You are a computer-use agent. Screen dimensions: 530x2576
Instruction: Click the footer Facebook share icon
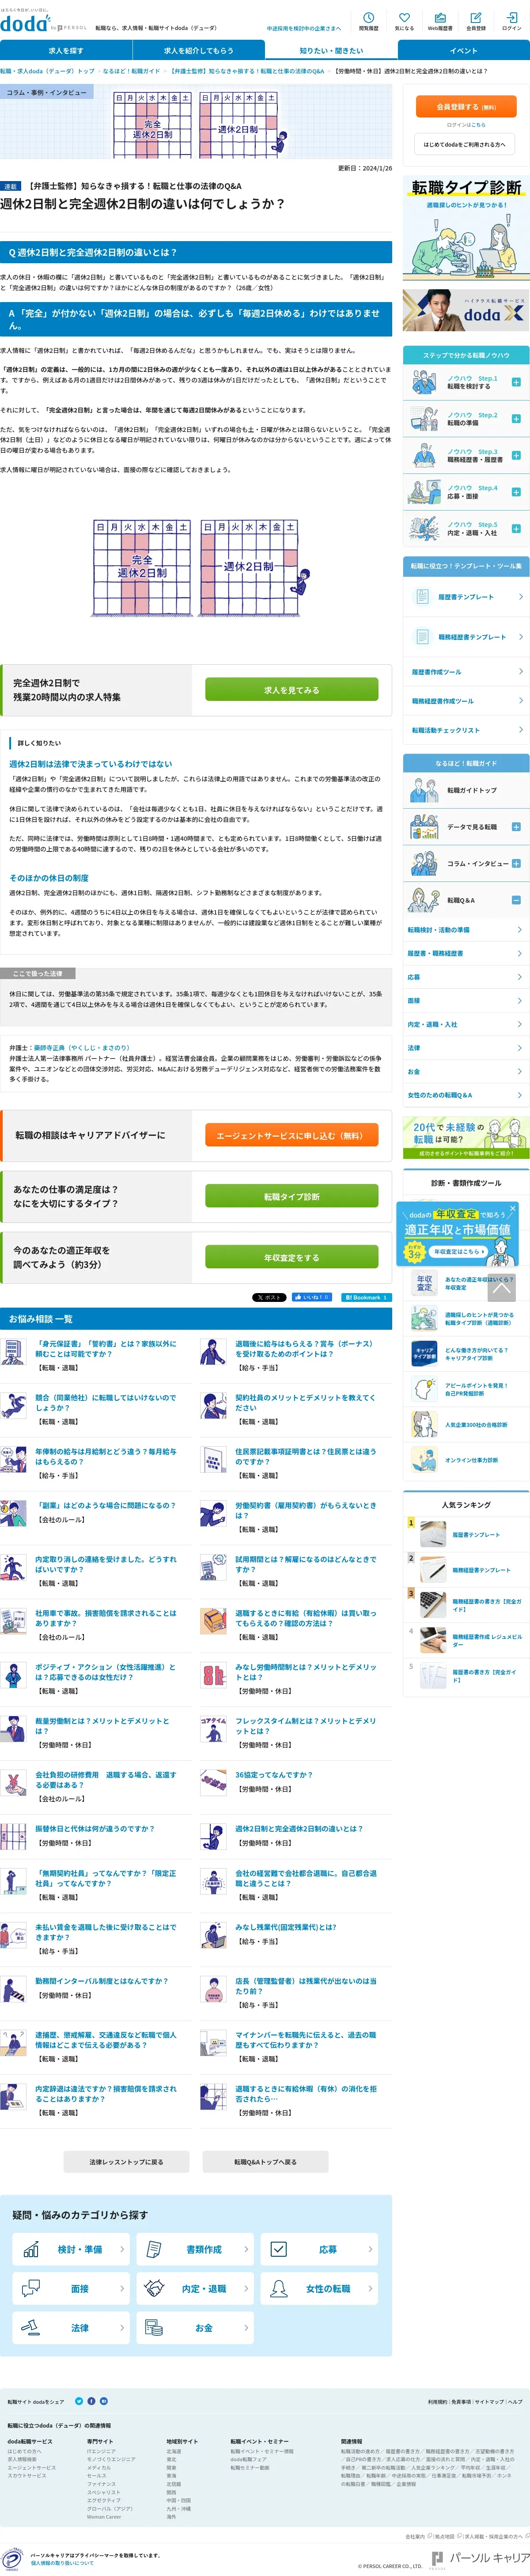(91, 2401)
